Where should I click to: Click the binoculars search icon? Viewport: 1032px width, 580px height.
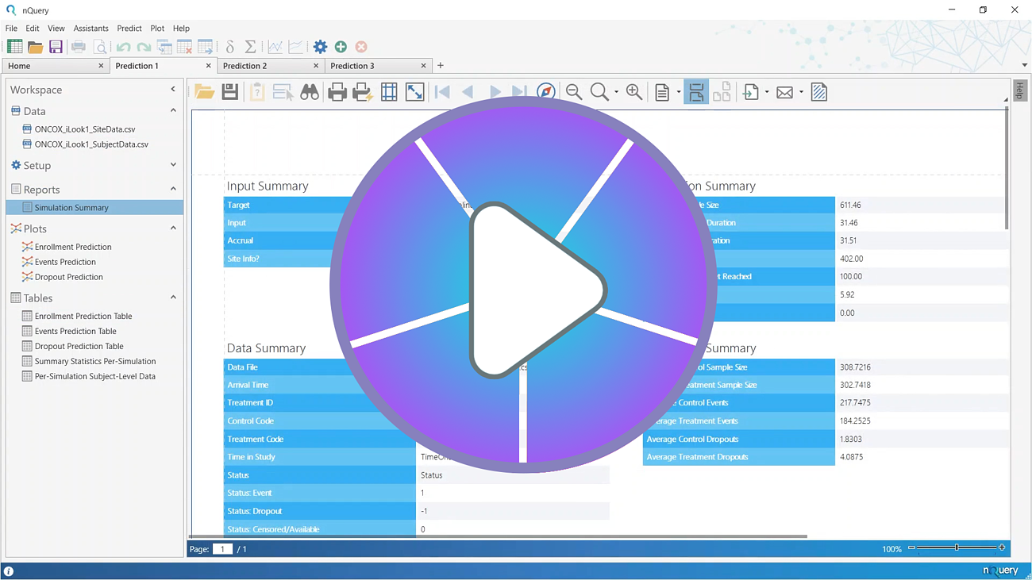[310, 93]
